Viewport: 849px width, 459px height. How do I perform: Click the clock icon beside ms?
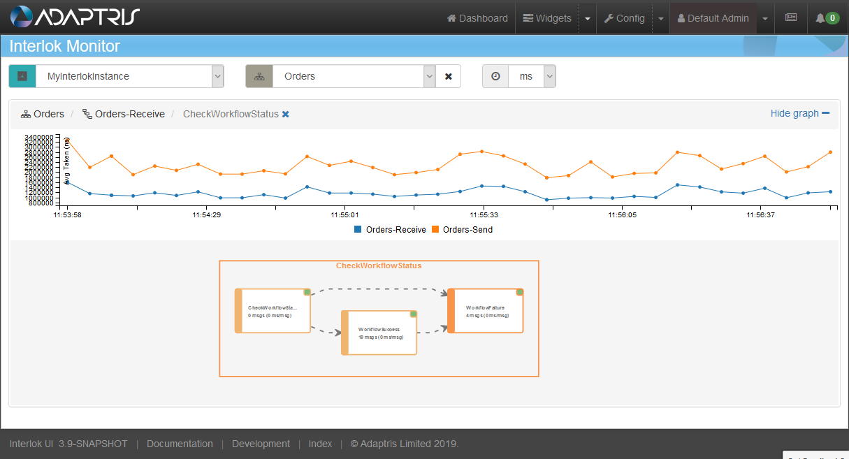[x=495, y=76]
